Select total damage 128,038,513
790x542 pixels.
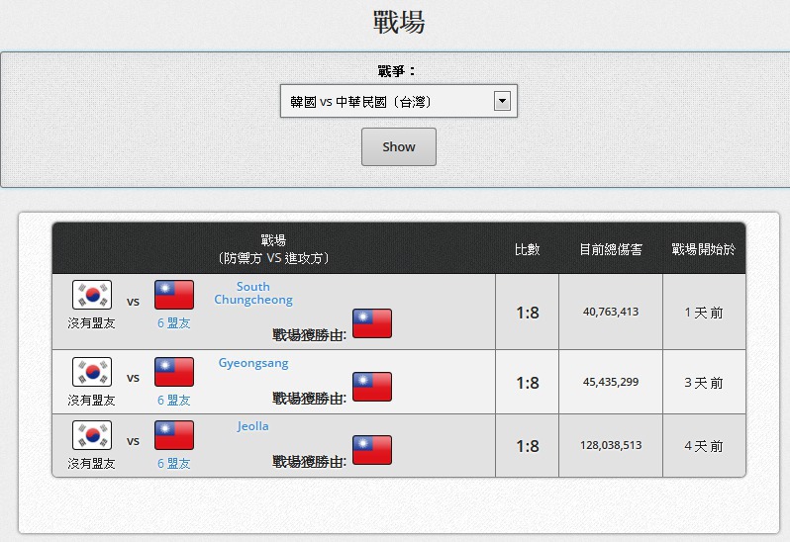pyautogui.click(x=611, y=445)
